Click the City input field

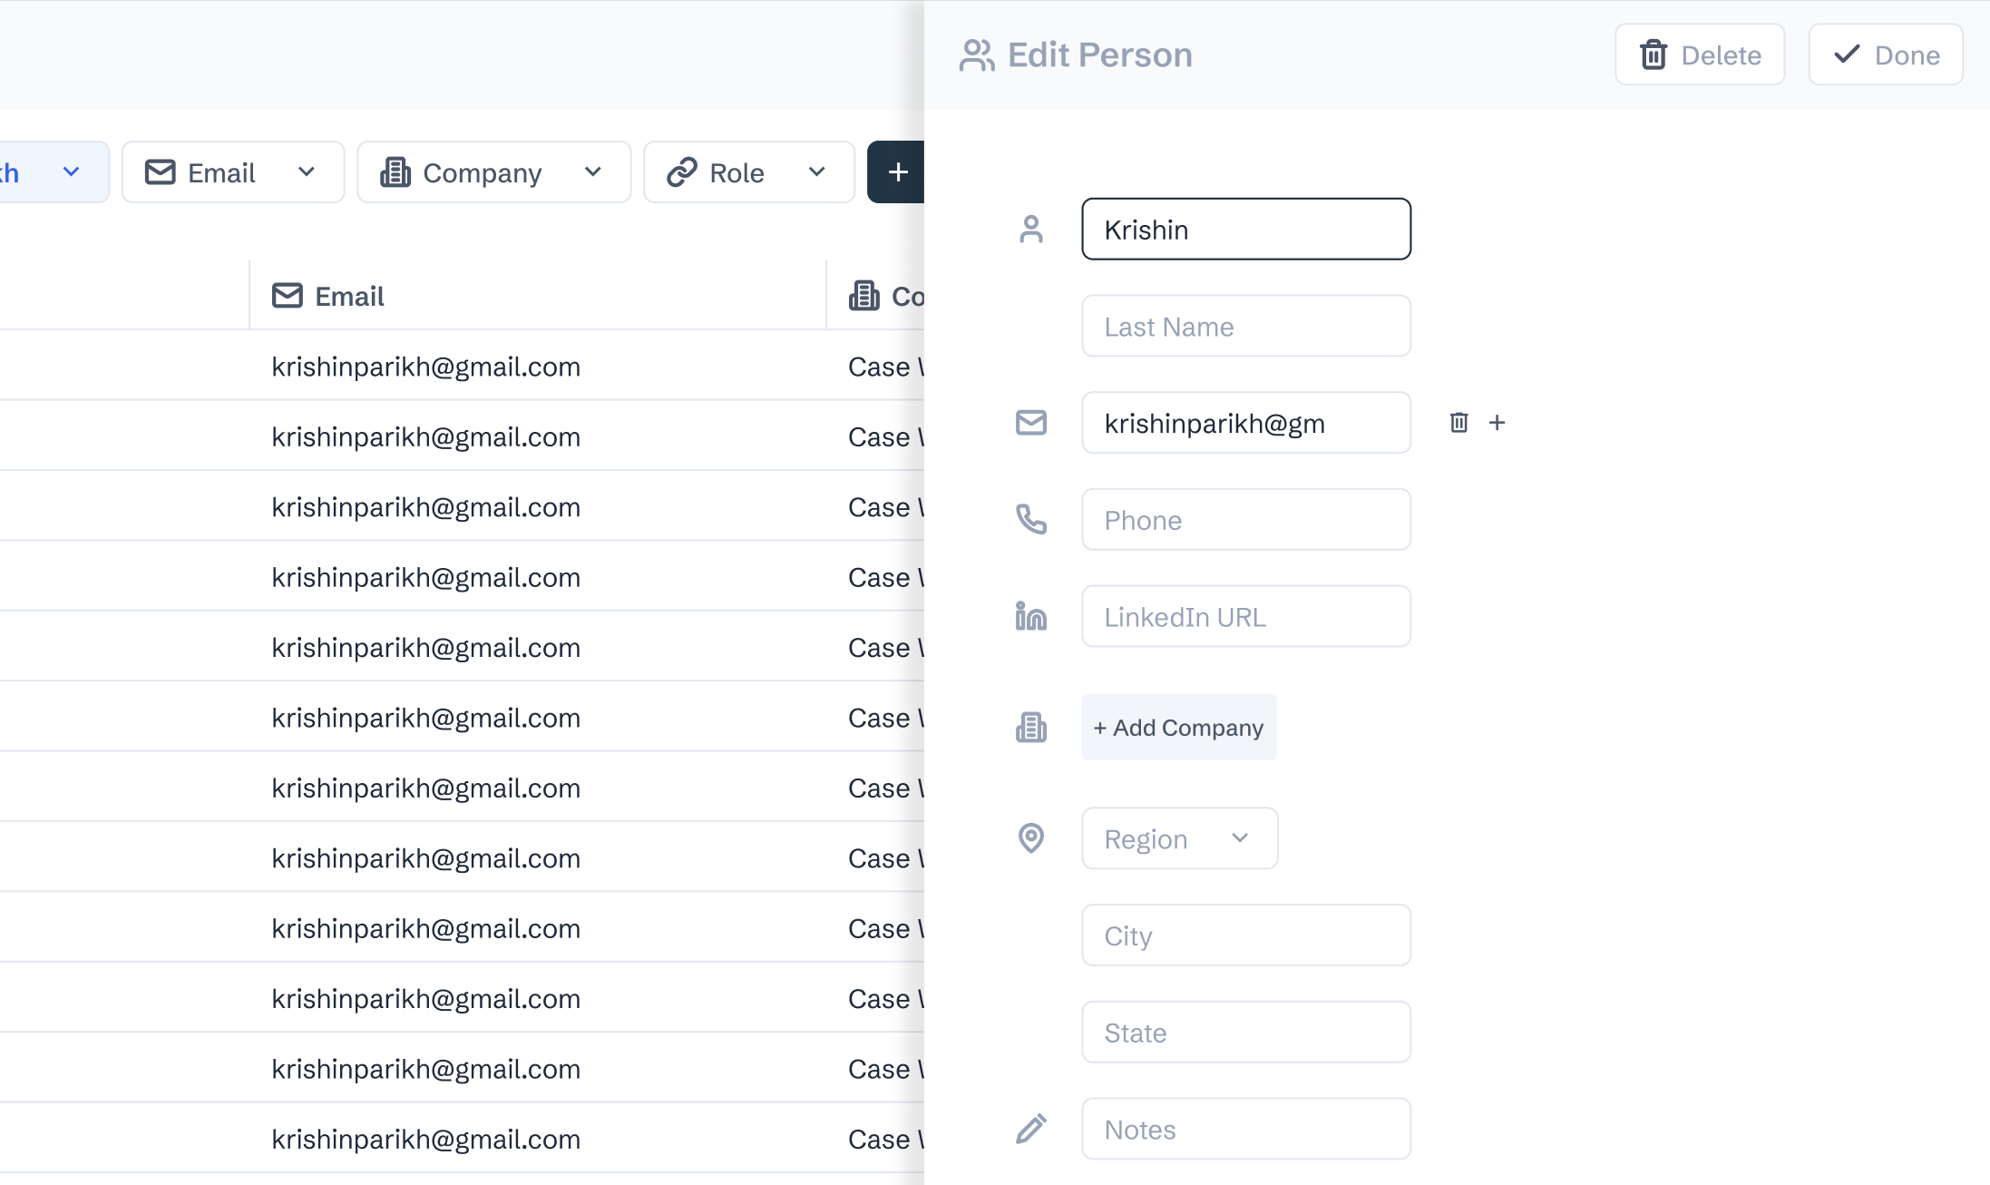pyautogui.click(x=1245, y=935)
